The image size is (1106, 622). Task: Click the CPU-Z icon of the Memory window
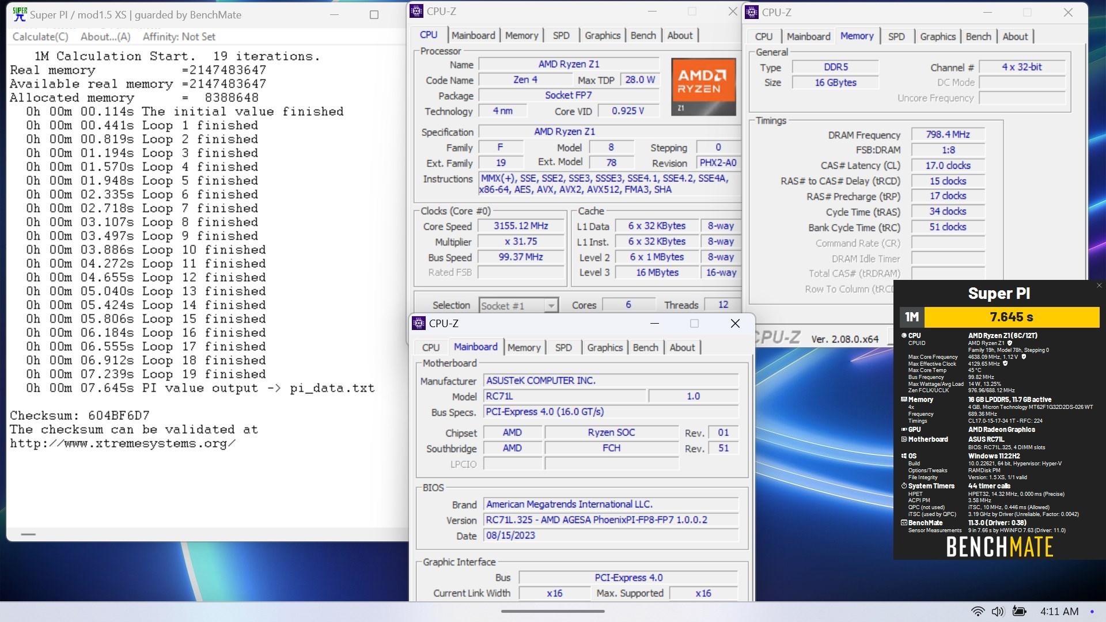(x=752, y=12)
